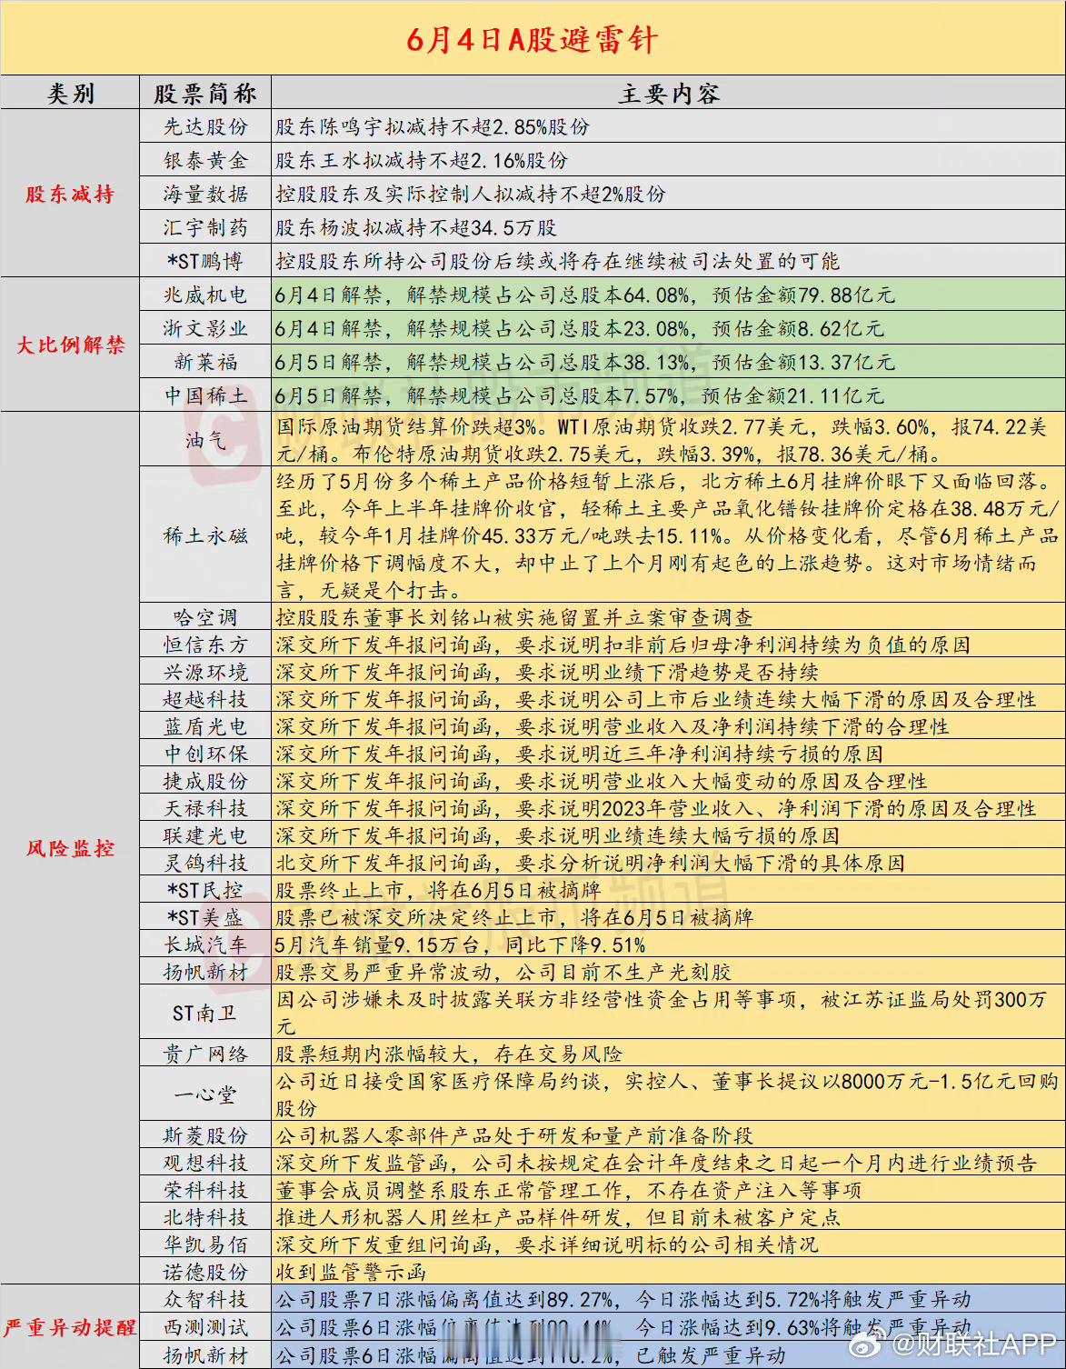
Task: Select the 股票简称 column header
Action: (x=205, y=94)
